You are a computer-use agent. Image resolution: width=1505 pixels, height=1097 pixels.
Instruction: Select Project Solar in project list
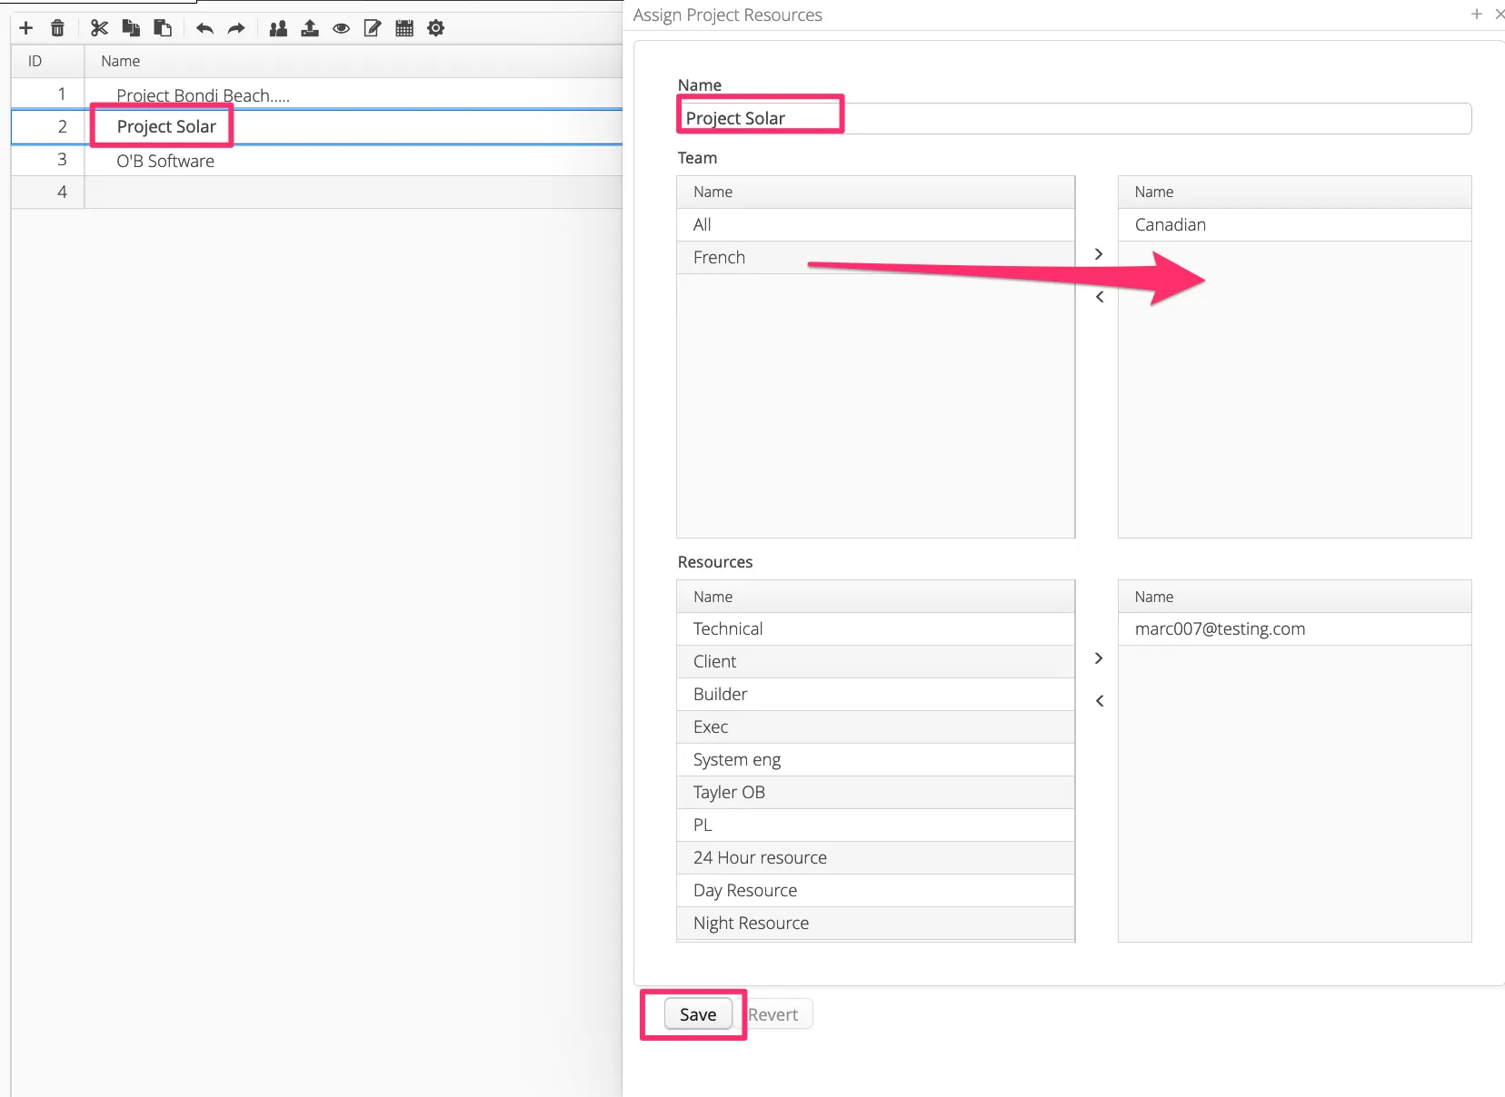point(317,127)
